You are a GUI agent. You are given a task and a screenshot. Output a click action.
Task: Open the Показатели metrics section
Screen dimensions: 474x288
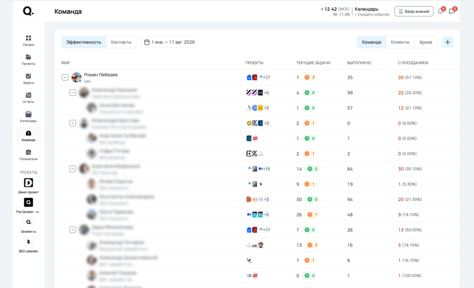[28, 155]
